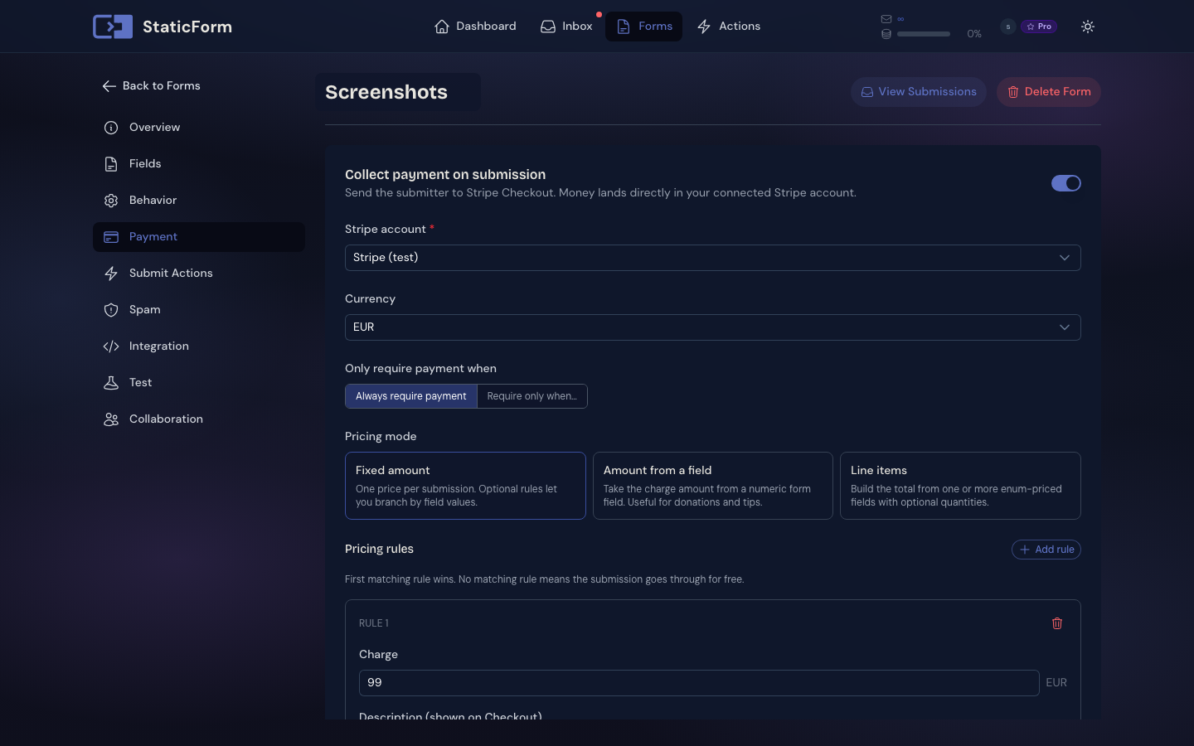Expand the Stripe (test) dropdown chevron
Screen dimensions: 1194x746
[x=1065, y=258]
